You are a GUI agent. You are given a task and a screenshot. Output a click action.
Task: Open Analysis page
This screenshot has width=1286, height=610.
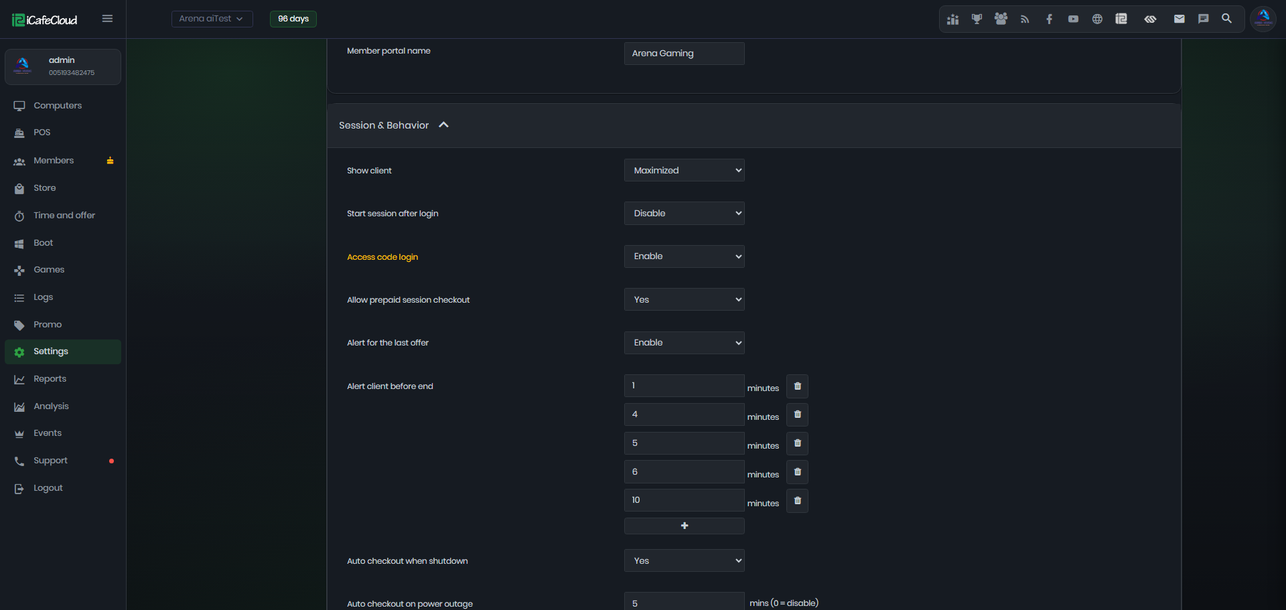[63, 406]
